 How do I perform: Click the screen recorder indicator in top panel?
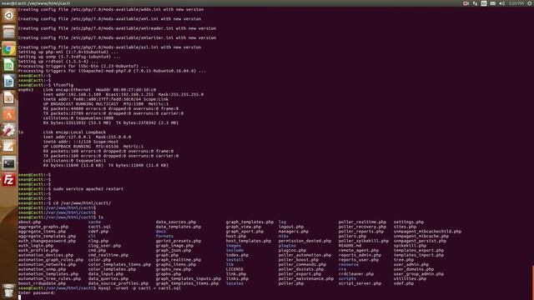(x=466, y=3)
